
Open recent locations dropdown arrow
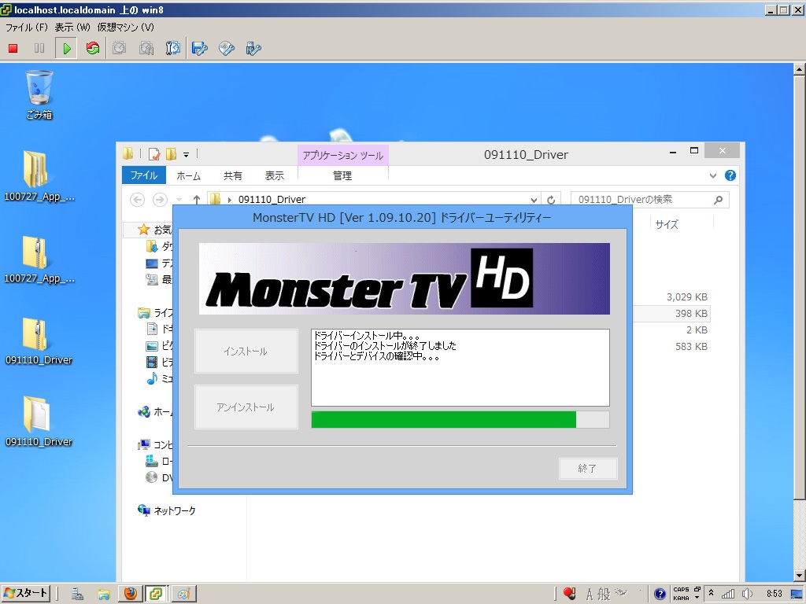coord(179,199)
